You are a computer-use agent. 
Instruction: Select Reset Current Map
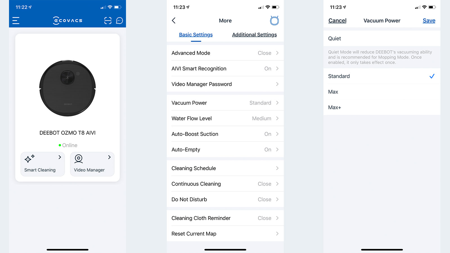coord(225,234)
